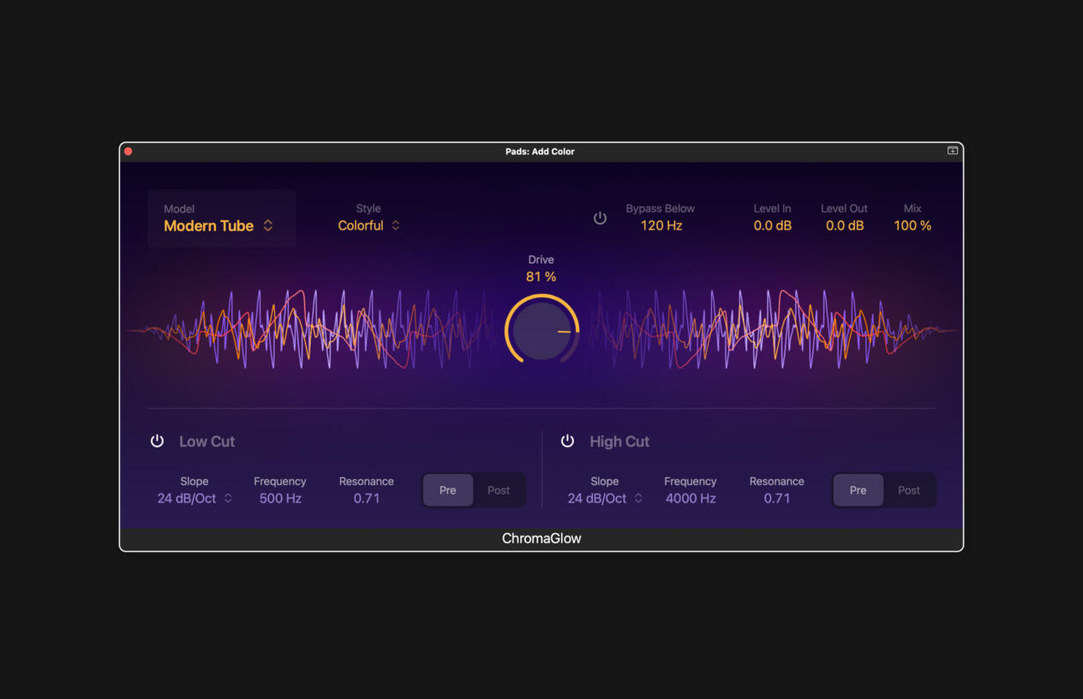
Task: Click the Low Cut Slope chevrons
Action: click(x=228, y=498)
